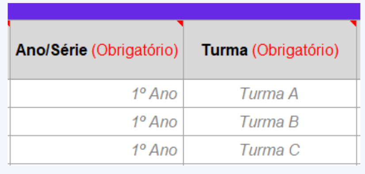Click the red comment marker on Turma header
The width and height of the screenshot is (365, 174).
point(354,23)
